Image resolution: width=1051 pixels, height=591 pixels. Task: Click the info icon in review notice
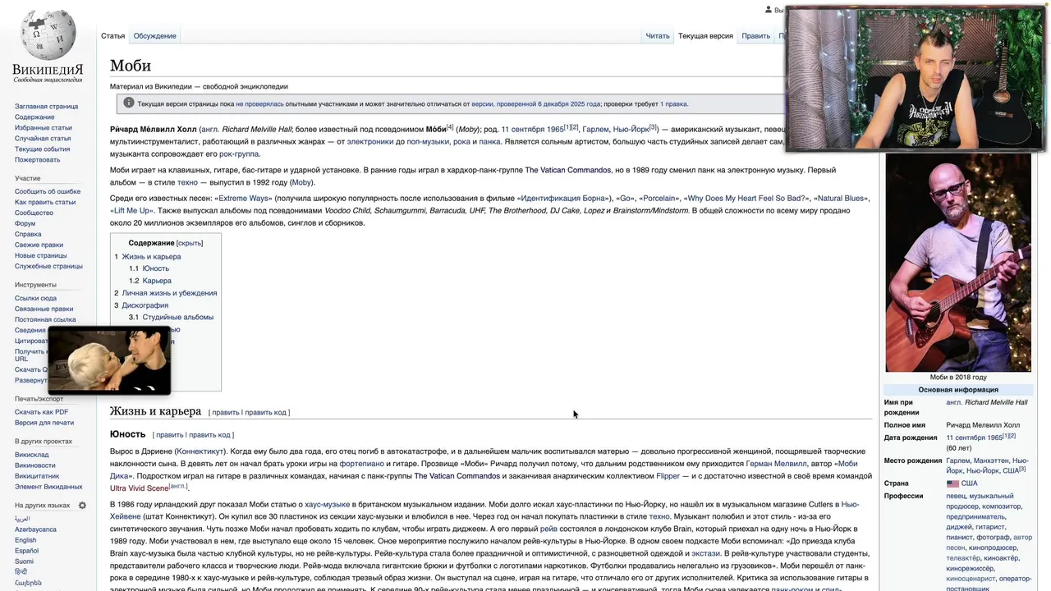pyautogui.click(x=128, y=103)
